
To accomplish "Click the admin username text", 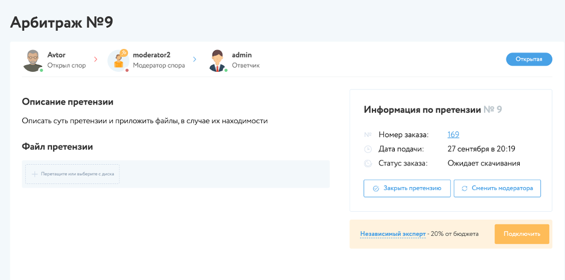I will pos(241,55).
